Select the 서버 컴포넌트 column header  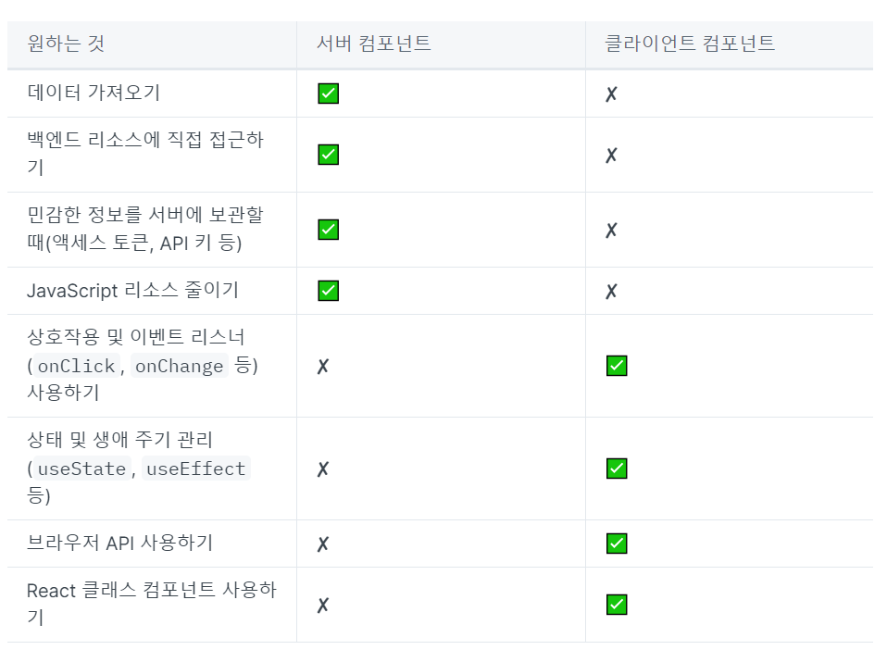point(373,44)
